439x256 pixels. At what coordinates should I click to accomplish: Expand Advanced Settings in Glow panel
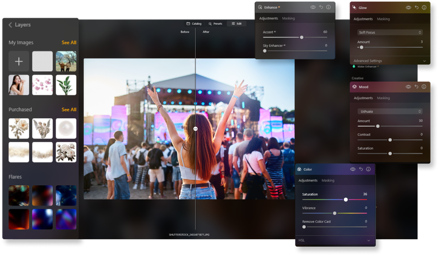pos(390,61)
